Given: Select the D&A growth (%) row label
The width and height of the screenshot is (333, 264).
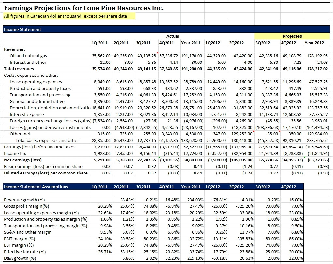Looking at the screenshot, I should (x=20, y=258).
